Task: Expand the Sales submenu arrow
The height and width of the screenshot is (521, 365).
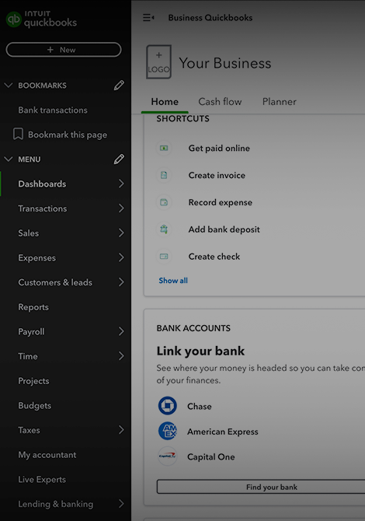Action: pyautogui.click(x=121, y=233)
